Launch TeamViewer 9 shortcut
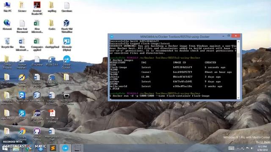This screenshot has height=152, width=271. click(x=22, y=98)
